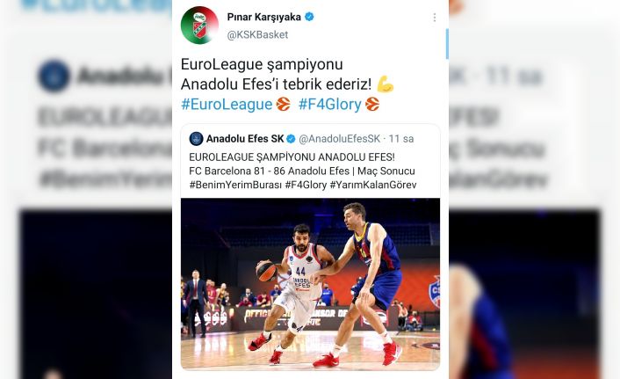Screen dimensions: 620x379
Task: Open the Anadolu Efes SK avatar icon
Action: 196,139
